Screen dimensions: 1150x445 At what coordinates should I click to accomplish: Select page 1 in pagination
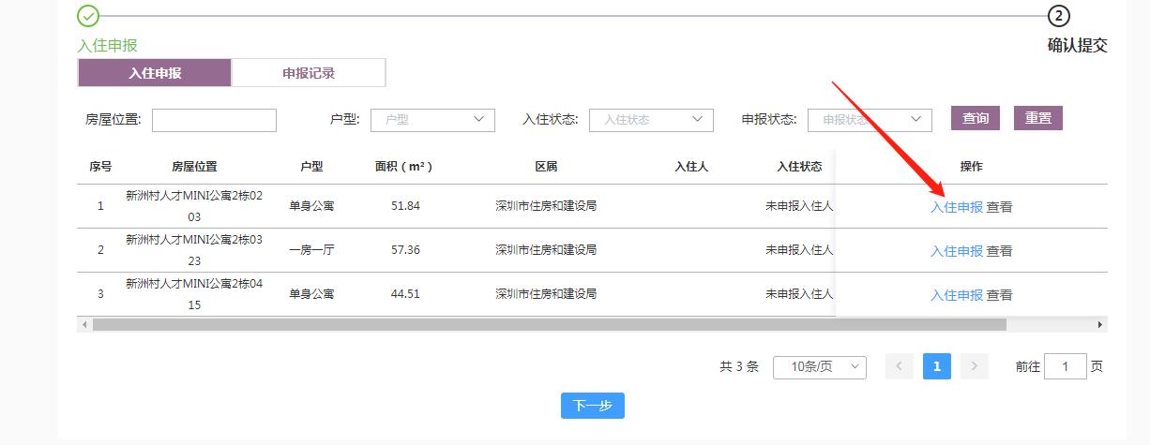tap(936, 366)
